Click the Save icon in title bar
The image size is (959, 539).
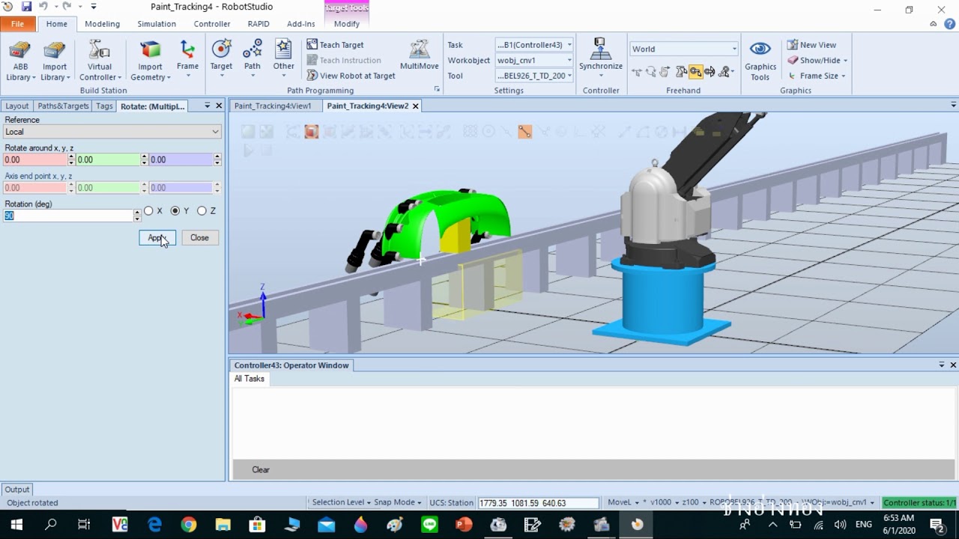(x=26, y=7)
